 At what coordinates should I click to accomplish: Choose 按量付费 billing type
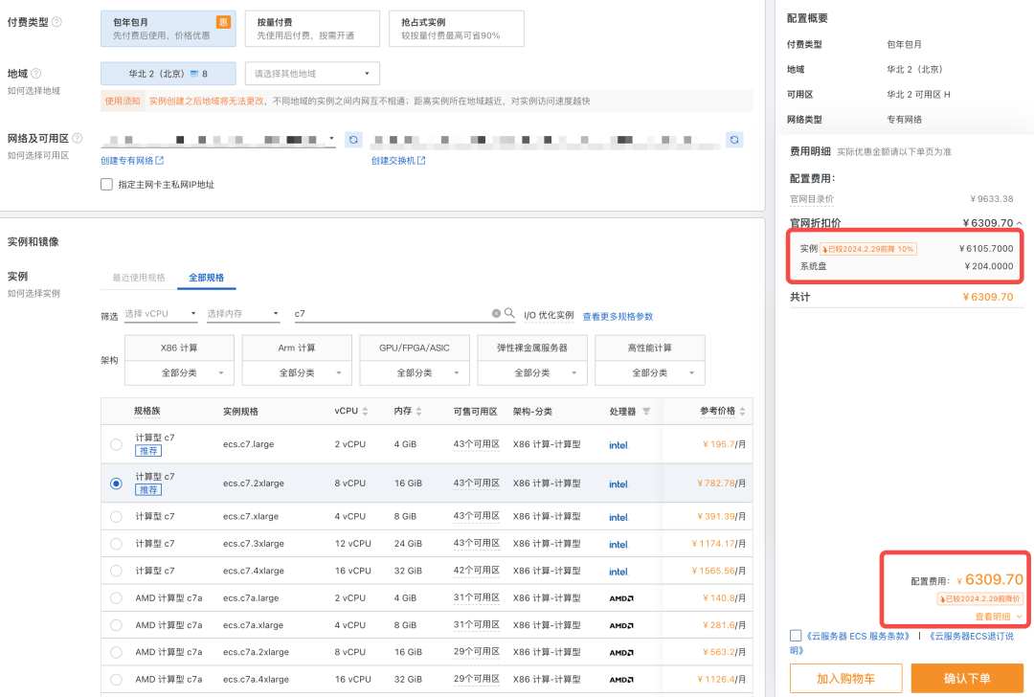312,29
